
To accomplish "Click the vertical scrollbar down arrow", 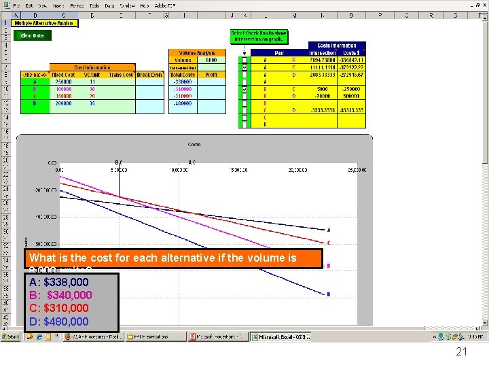I will (x=485, y=322).
